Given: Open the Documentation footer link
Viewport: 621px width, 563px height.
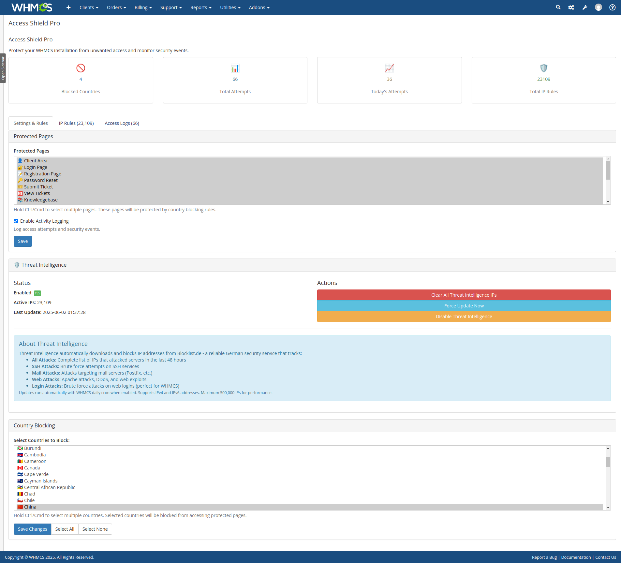Looking at the screenshot, I should 576,557.
